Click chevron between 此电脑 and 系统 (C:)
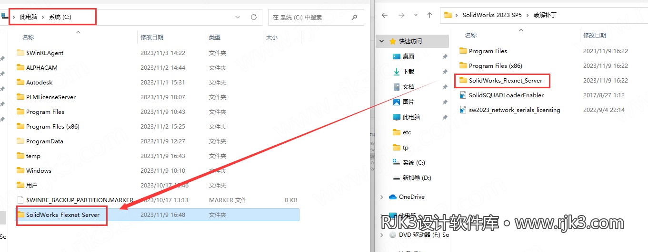648x252 pixels. tap(43, 17)
